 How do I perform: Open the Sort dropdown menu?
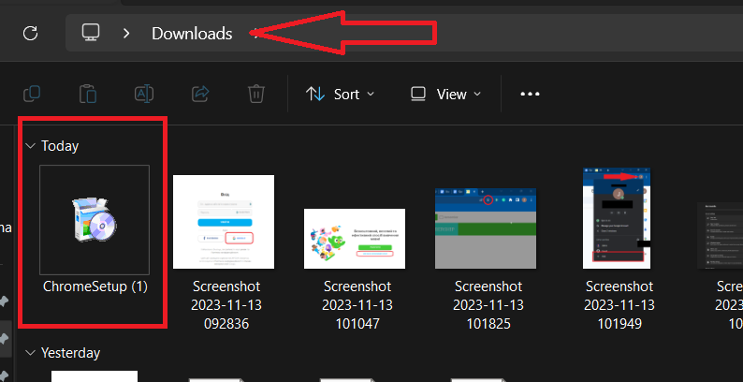(341, 94)
